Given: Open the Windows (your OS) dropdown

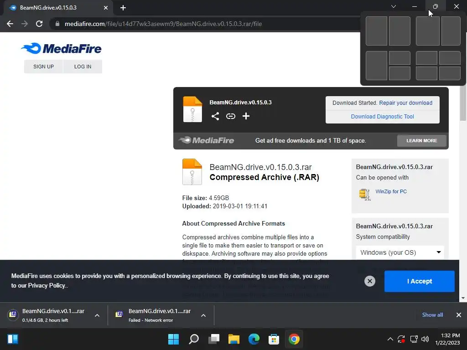Looking at the screenshot, I should tap(400, 252).
